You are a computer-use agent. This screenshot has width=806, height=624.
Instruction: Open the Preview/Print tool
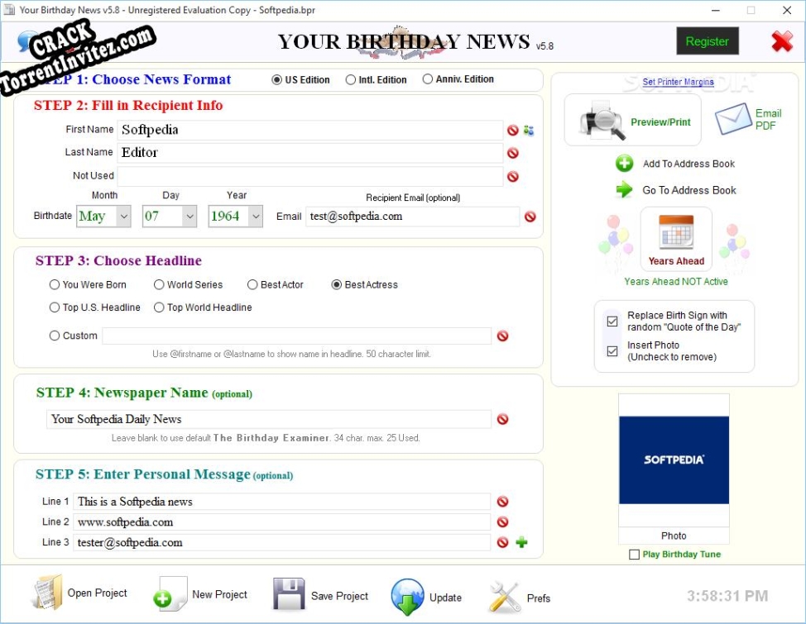(x=631, y=119)
